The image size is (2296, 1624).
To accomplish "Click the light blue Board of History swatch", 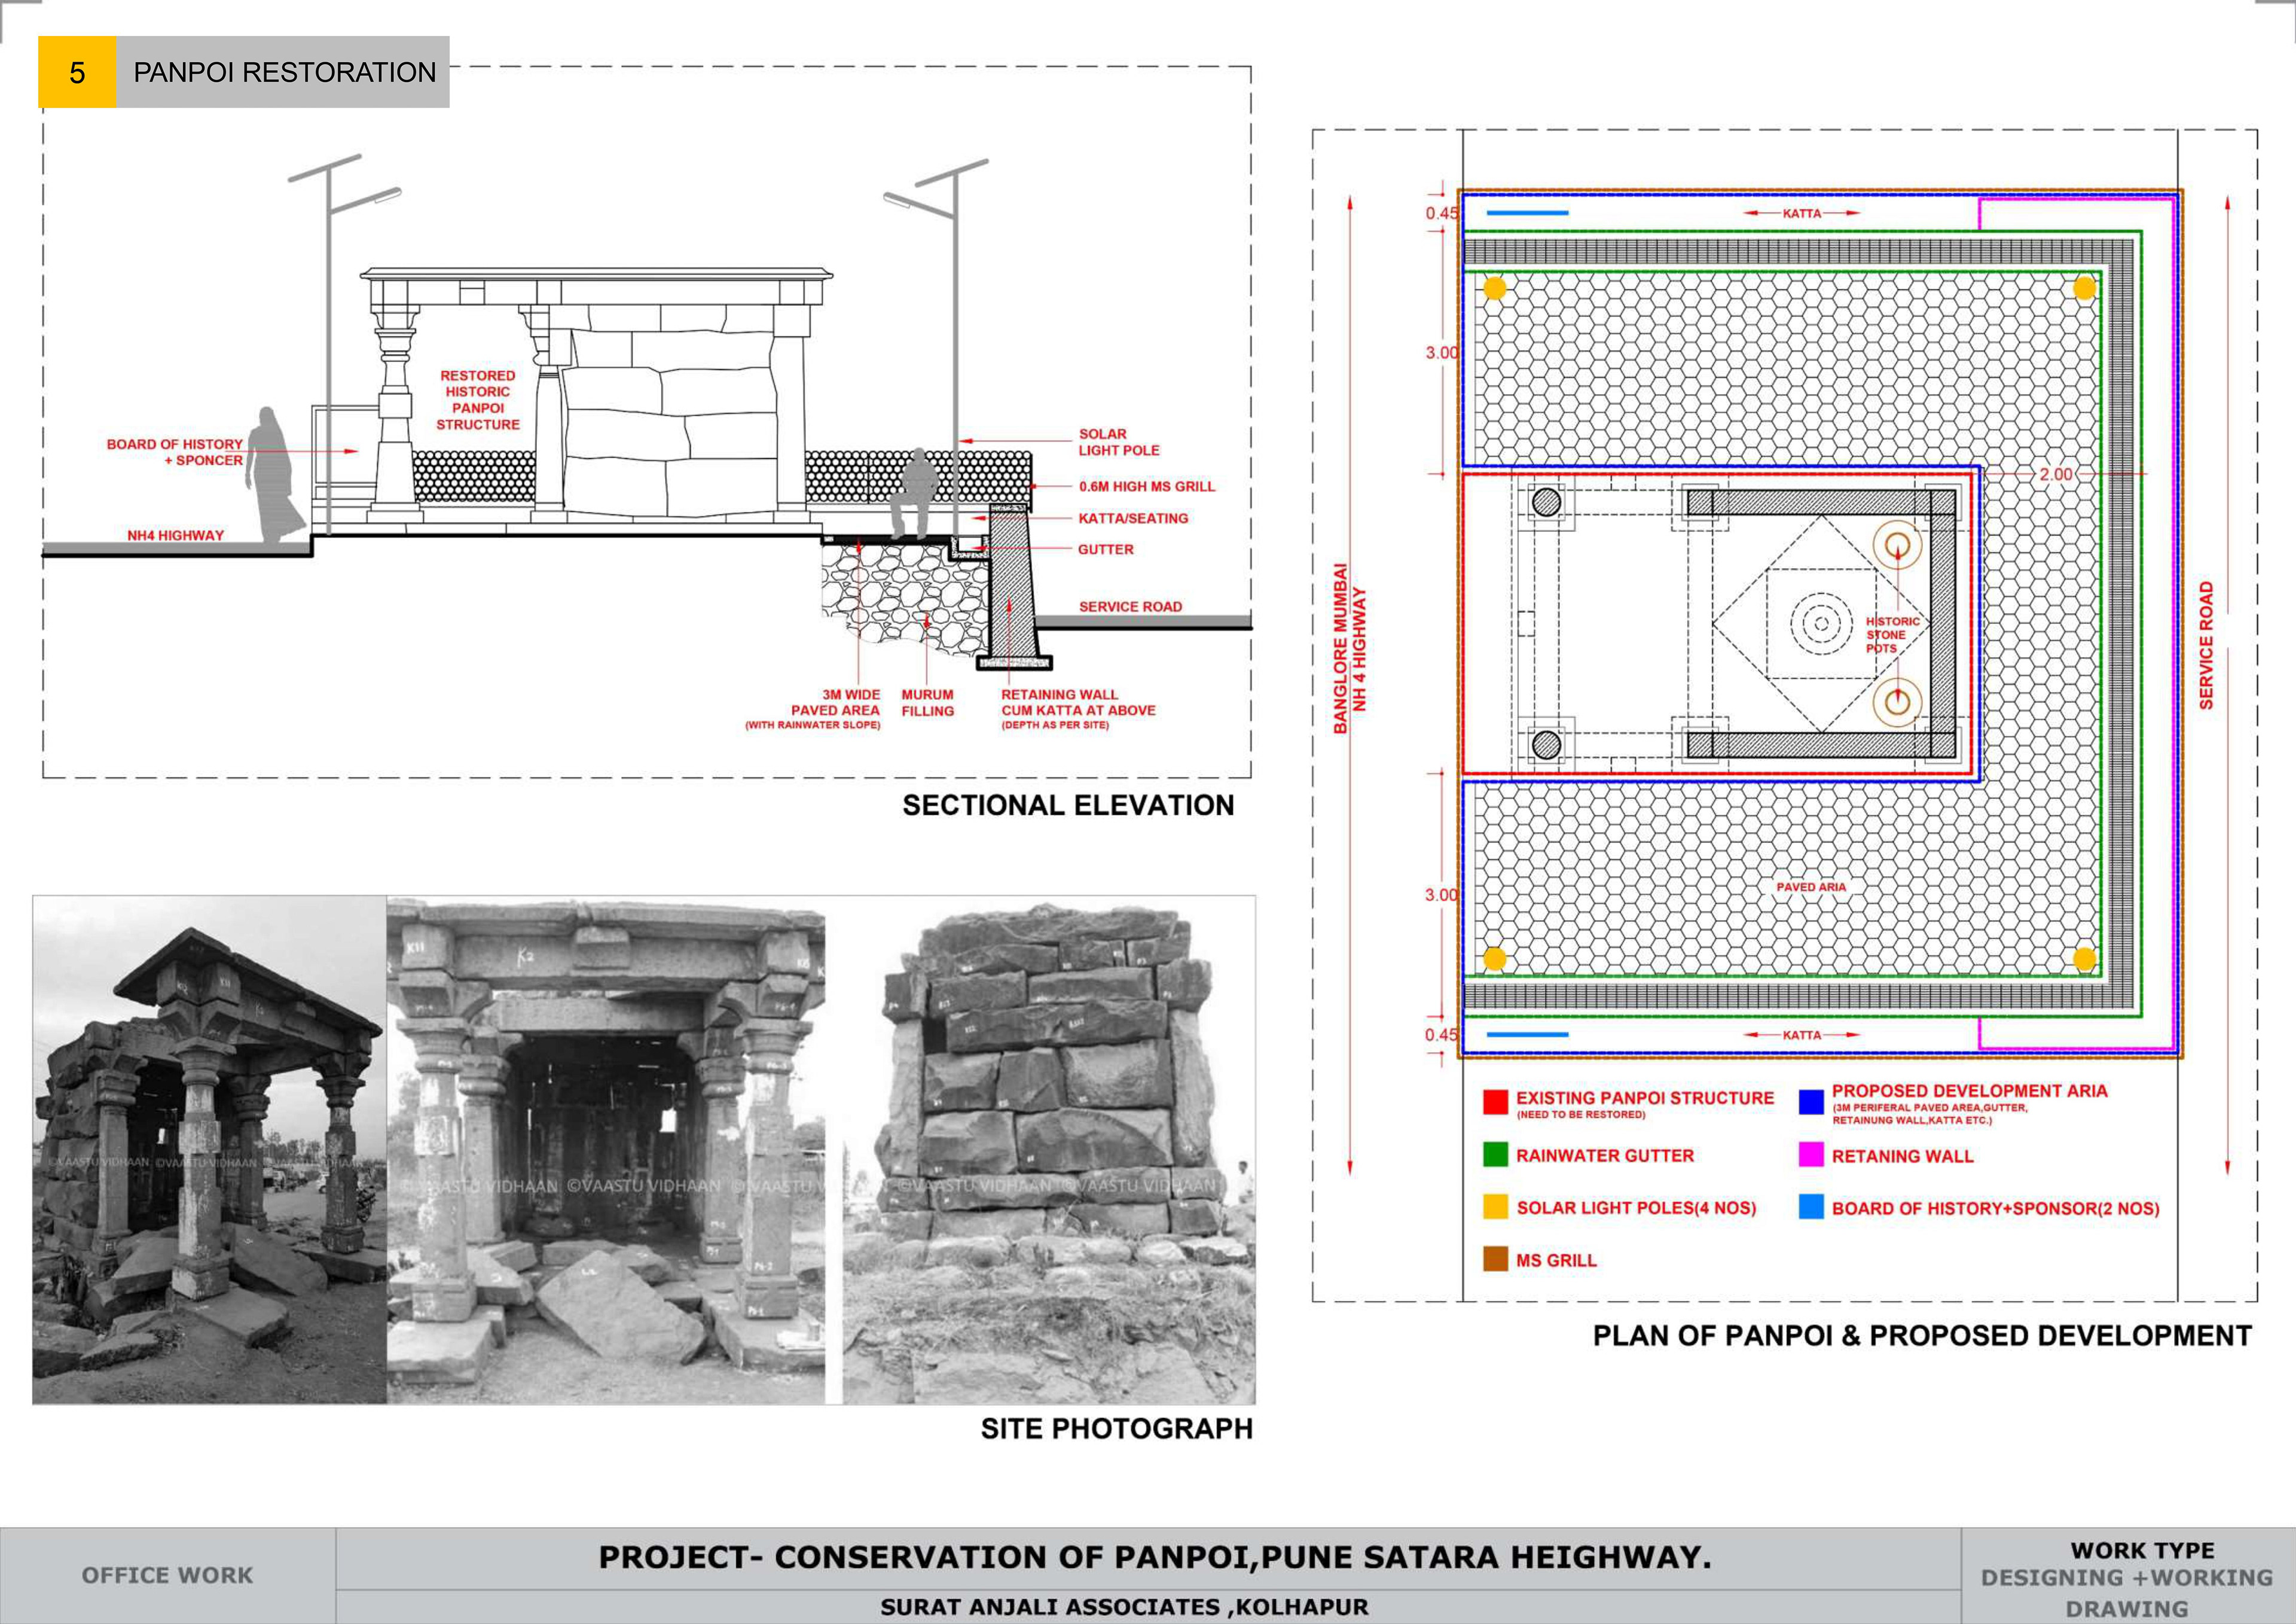I will pos(1811,1206).
